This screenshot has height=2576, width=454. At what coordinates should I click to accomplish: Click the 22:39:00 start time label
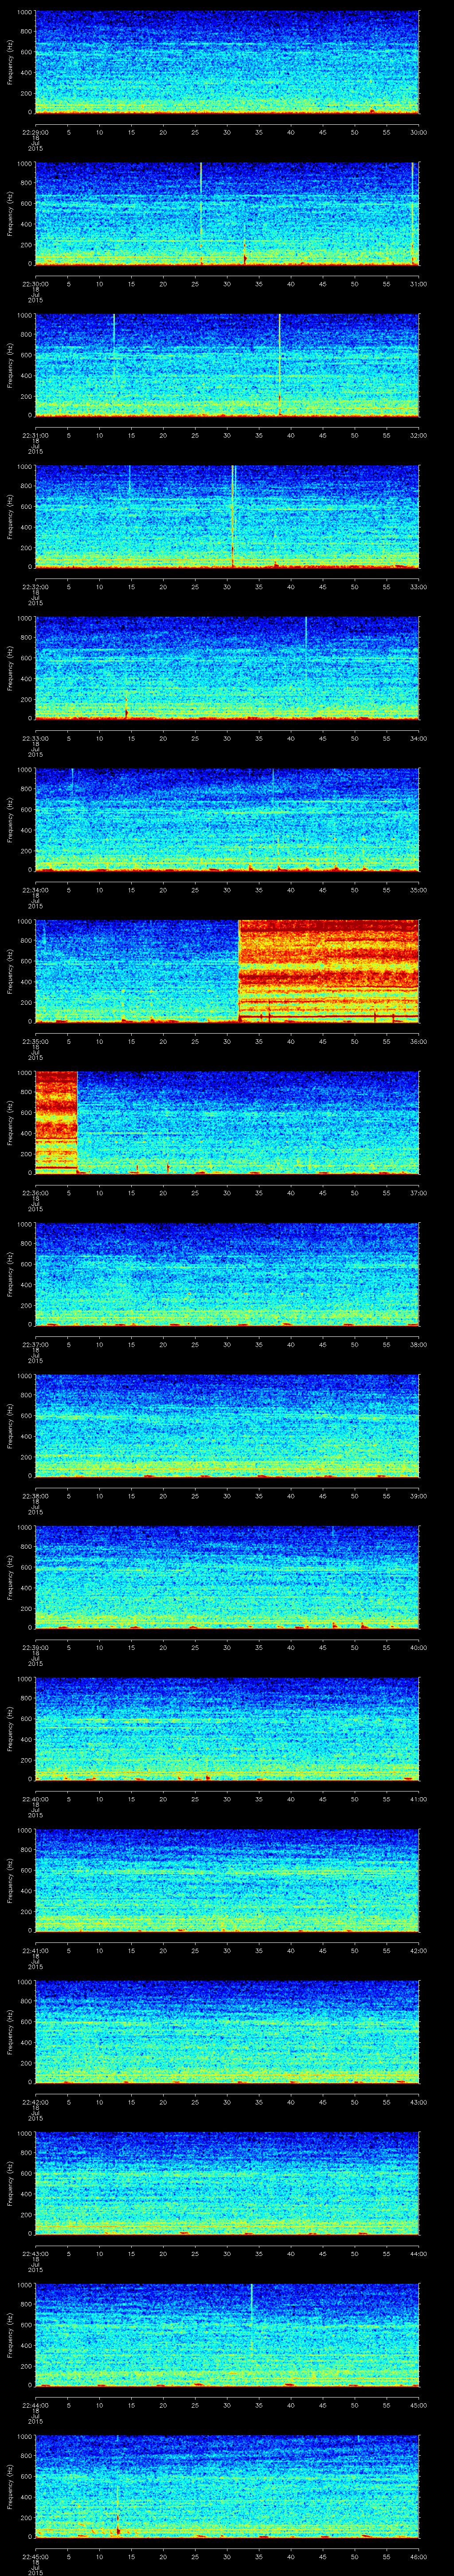pyautogui.click(x=35, y=1648)
